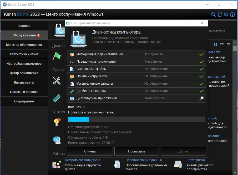Click the magnifier analysis status icon
Screen dimensions: 238x175
201,99
